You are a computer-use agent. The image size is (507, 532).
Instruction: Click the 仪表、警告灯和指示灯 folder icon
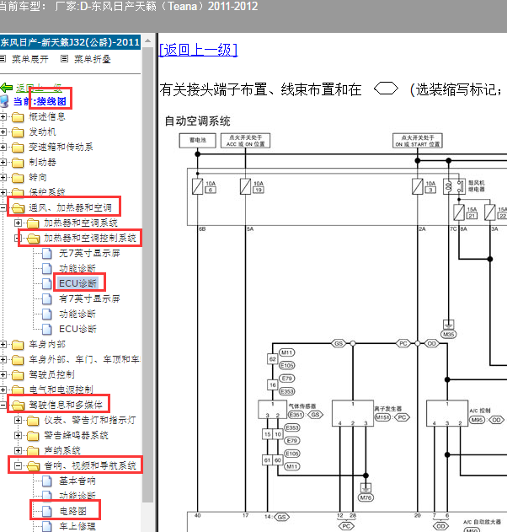(33, 421)
